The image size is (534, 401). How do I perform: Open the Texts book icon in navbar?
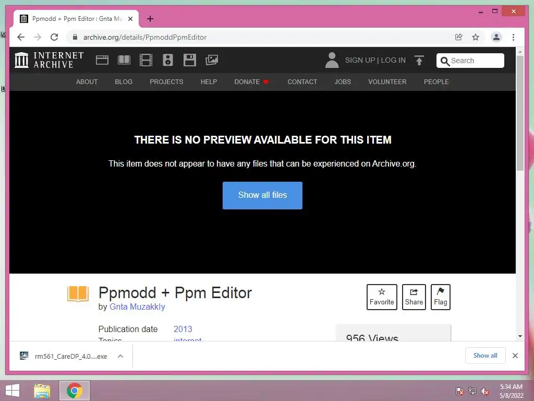[124, 61]
